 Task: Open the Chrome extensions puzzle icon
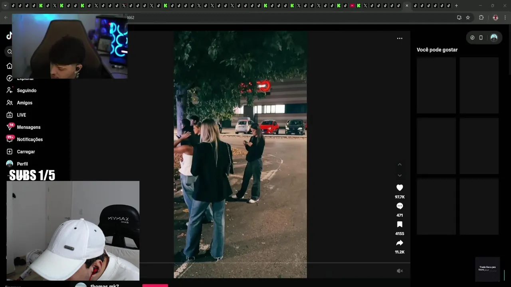click(481, 18)
